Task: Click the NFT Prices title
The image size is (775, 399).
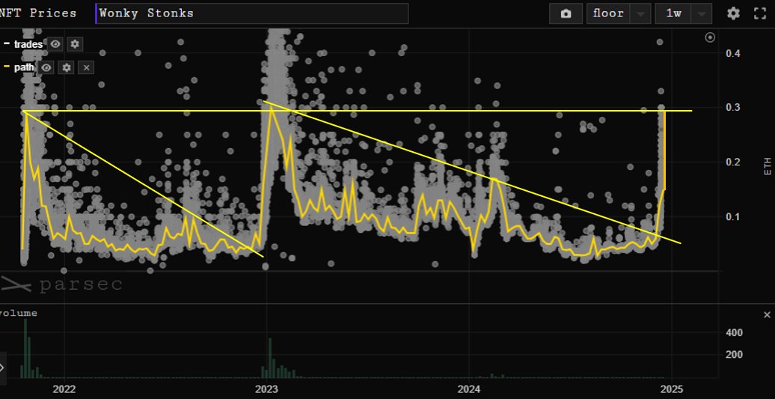Action: pyautogui.click(x=38, y=13)
